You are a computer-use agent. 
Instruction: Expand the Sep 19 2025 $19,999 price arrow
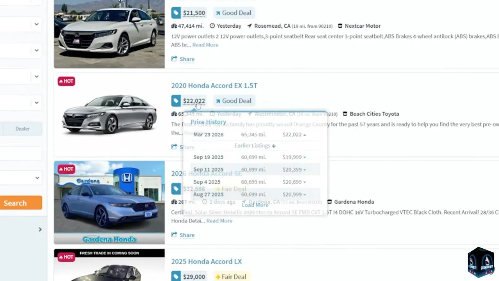(304, 157)
